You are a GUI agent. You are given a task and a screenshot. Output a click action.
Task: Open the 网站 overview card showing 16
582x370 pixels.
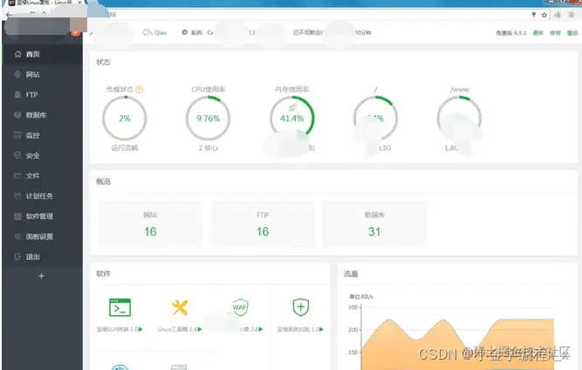point(150,223)
